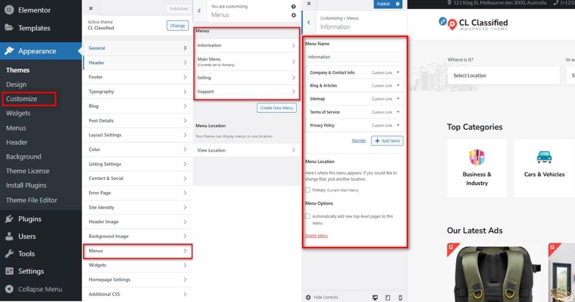Expand the Company & Contact Info item

point(355,72)
